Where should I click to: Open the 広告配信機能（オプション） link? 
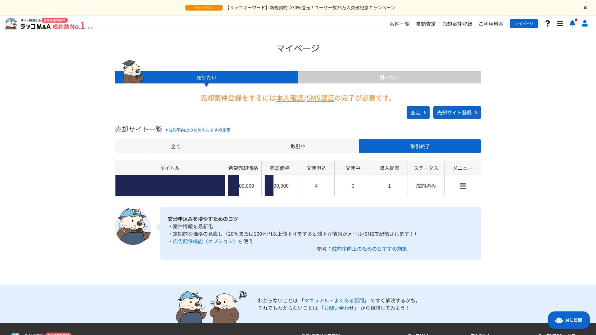pyautogui.click(x=204, y=241)
